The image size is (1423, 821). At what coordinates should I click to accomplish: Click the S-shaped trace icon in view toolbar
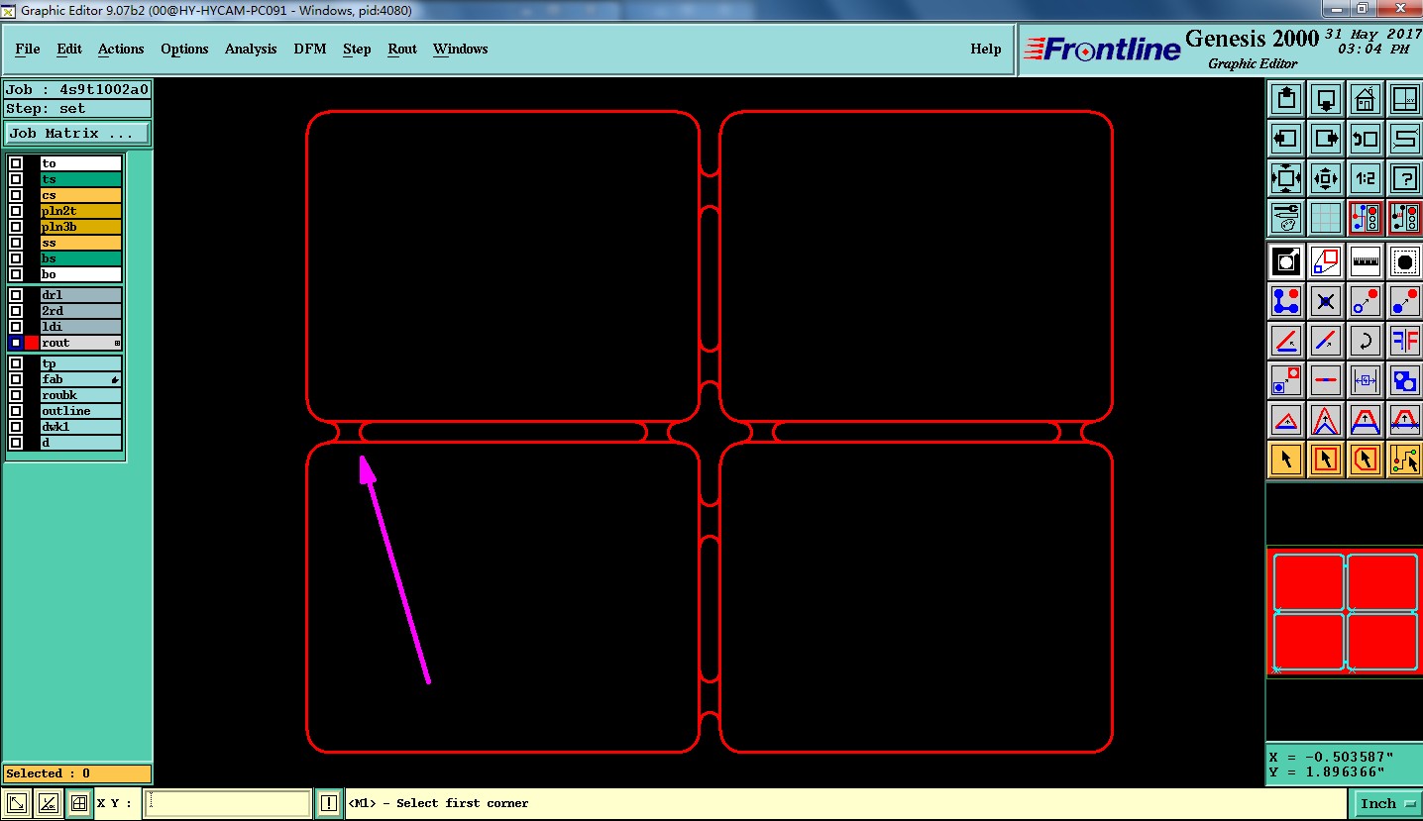[x=1405, y=139]
